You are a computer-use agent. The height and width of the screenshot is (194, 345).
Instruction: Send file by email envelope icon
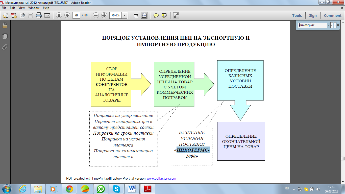47,15
